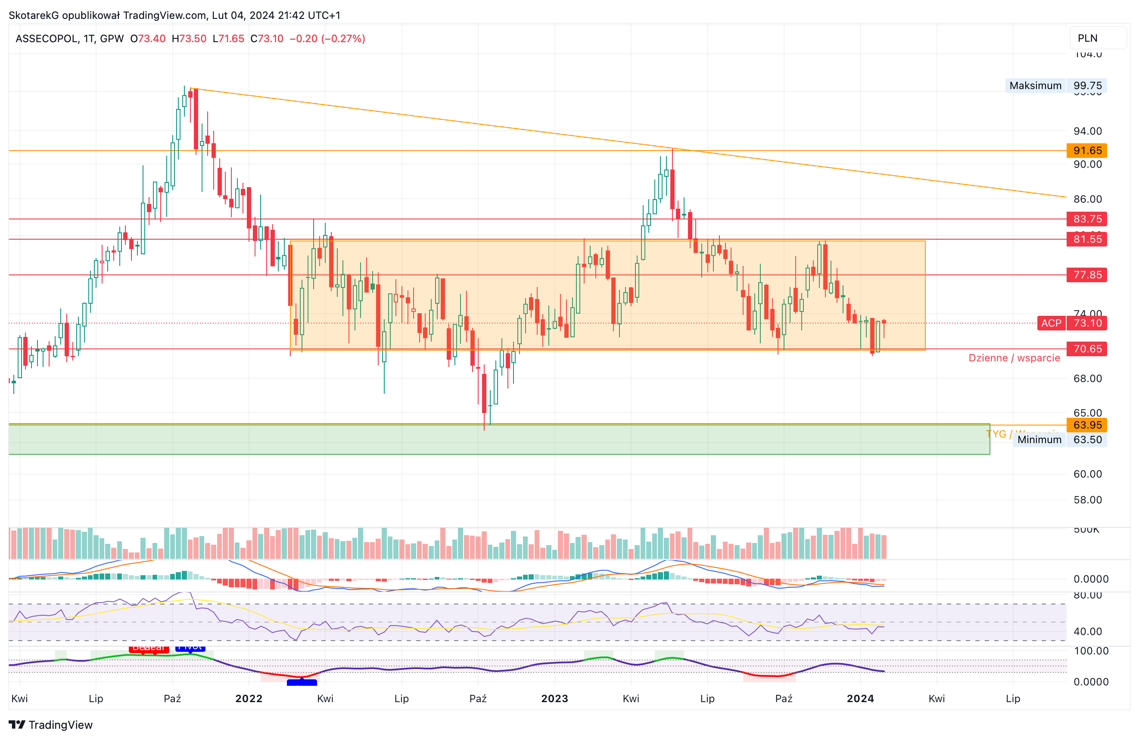Click the Minimum label
The width and height of the screenshot is (1139, 740).
pos(1039,440)
